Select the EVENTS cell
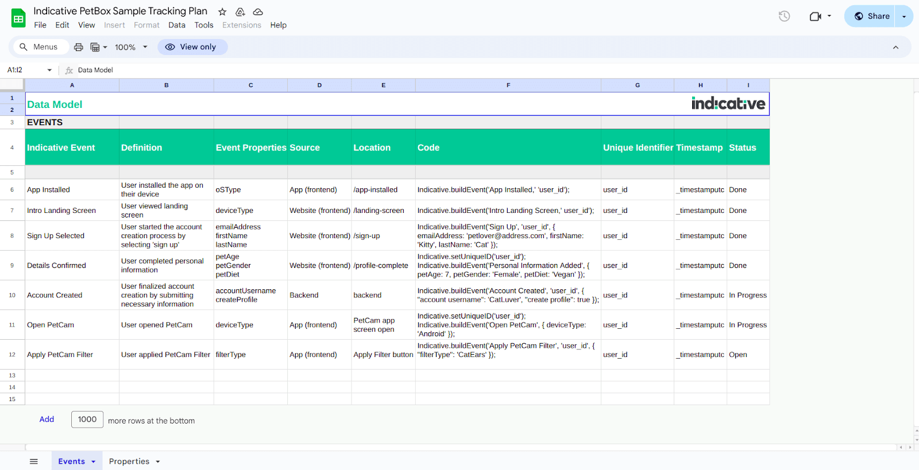 tap(72, 122)
